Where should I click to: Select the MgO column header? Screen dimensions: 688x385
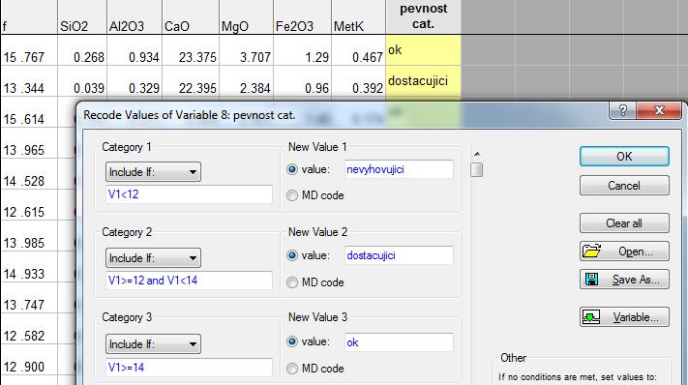(x=246, y=16)
